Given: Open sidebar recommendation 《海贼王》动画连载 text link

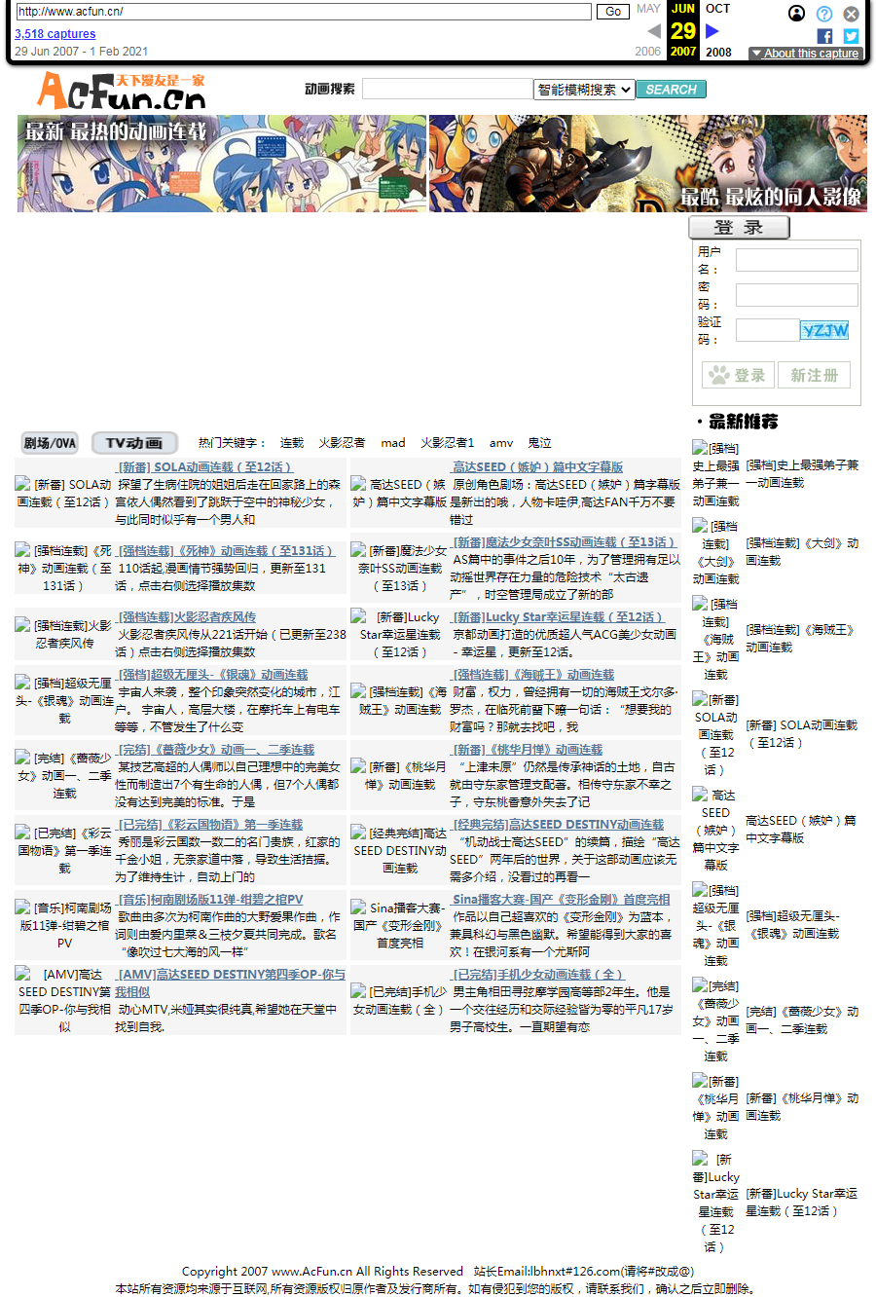Looking at the screenshot, I should [800, 639].
